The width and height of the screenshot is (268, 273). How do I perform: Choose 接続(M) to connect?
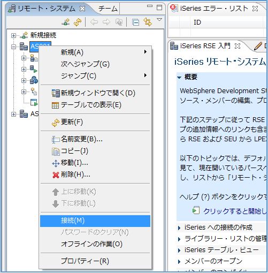point(95,221)
